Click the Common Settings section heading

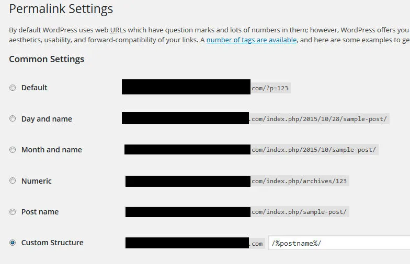[47, 59]
